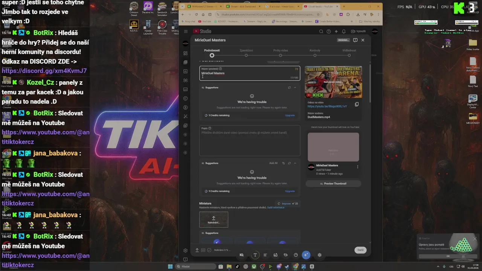
Task: Click the Název title input field
Action: pos(250,73)
